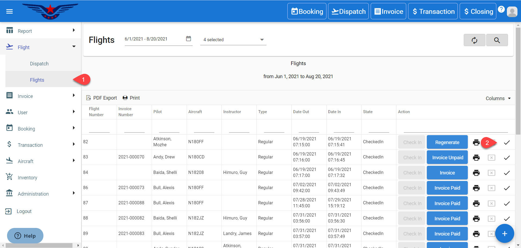Screen dimensions: 521x248
Task: Open Dispatch in the sidebar
Action: pos(39,64)
